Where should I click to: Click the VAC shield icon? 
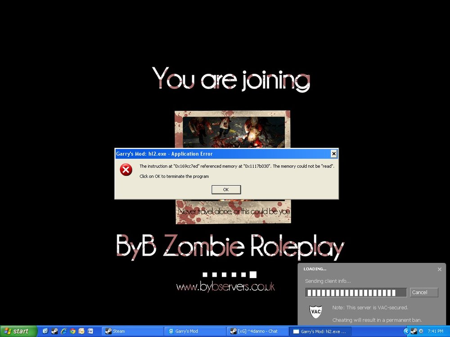pyautogui.click(x=316, y=312)
